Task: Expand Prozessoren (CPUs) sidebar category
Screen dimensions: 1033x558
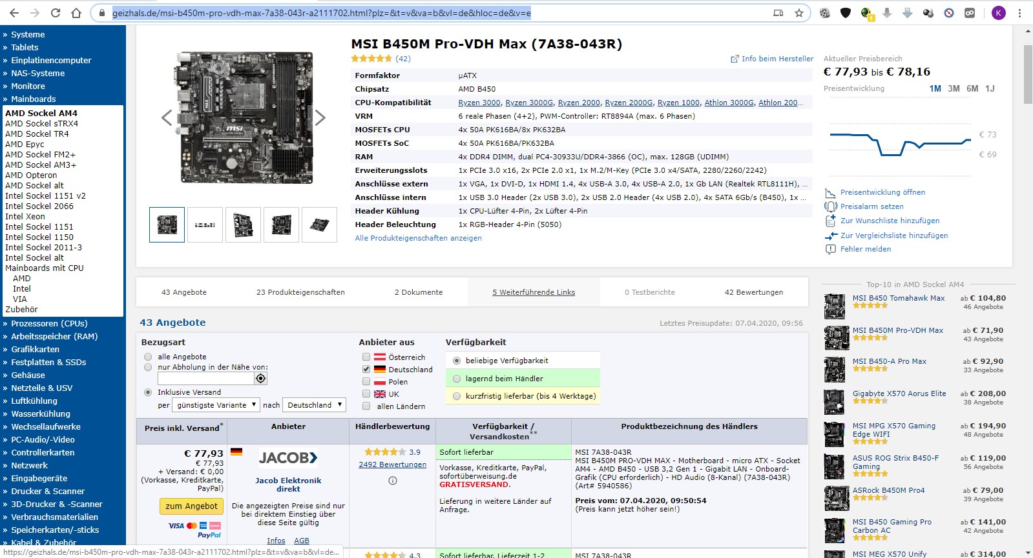Action: [x=49, y=323]
